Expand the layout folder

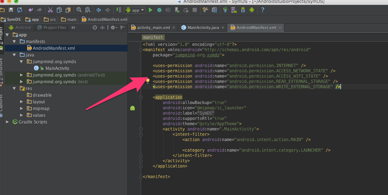point(21,102)
